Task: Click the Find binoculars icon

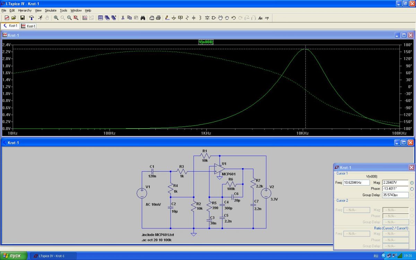Action: point(142,18)
